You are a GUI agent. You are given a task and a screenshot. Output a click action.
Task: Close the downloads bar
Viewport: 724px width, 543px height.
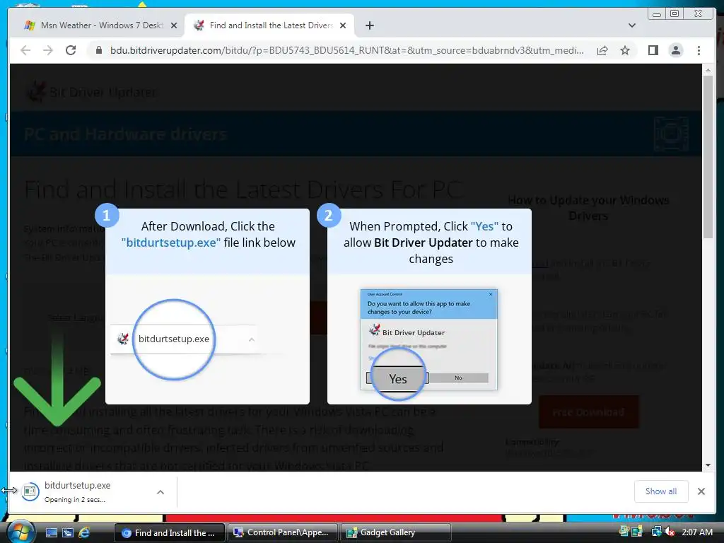click(x=701, y=491)
